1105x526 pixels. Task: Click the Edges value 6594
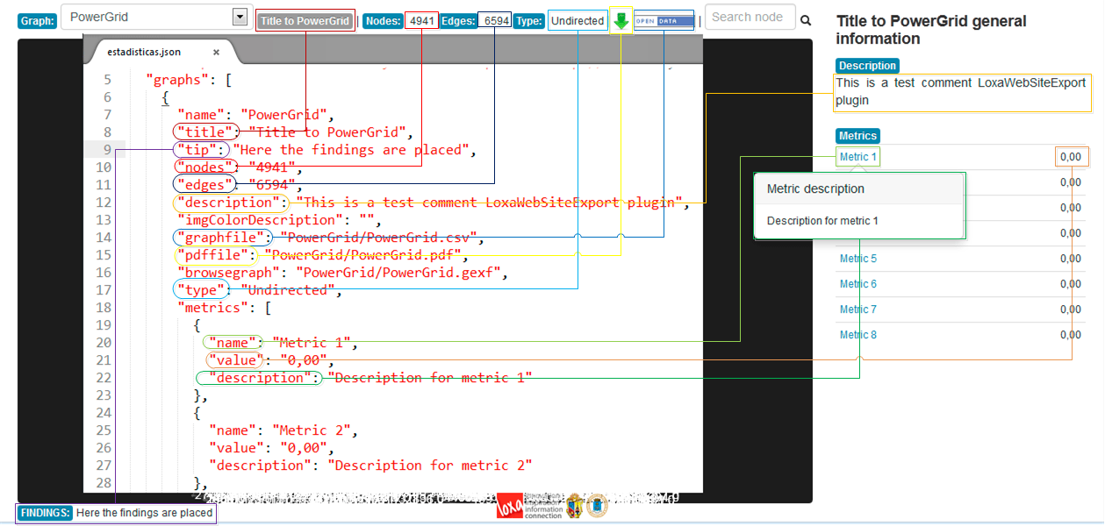tap(496, 21)
